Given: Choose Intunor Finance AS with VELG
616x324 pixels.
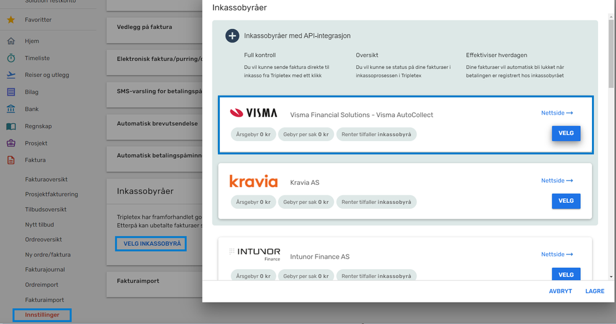Looking at the screenshot, I should coord(566,274).
